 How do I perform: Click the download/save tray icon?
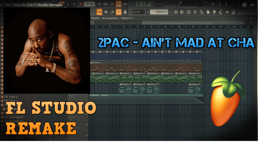pyautogui.click(x=234, y=12)
